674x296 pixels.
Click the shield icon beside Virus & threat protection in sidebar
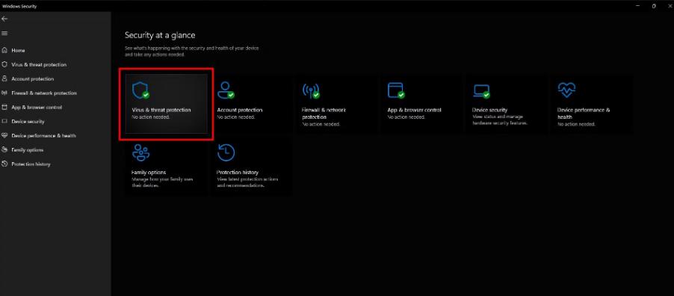click(x=4, y=64)
